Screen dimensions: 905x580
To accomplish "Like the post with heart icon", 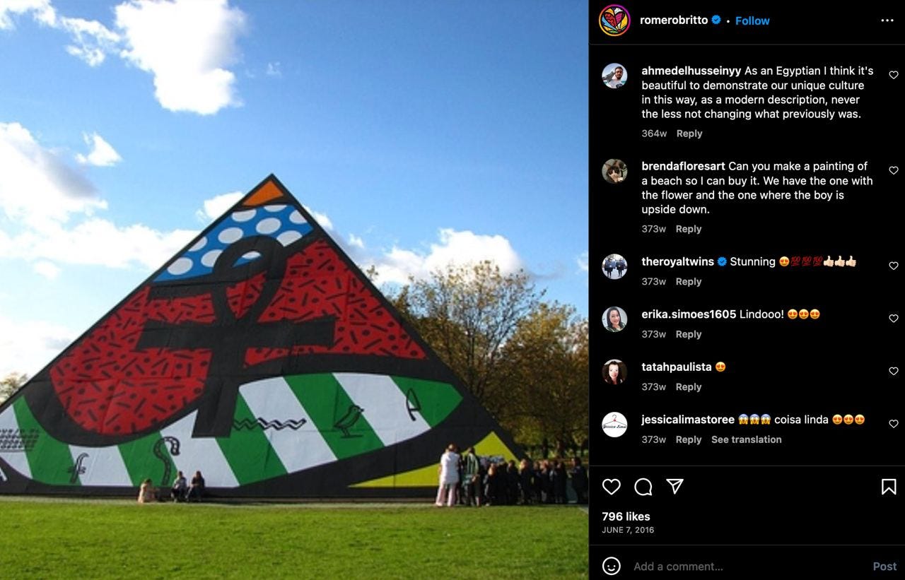I will pyautogui.click(x=612, y=487).
